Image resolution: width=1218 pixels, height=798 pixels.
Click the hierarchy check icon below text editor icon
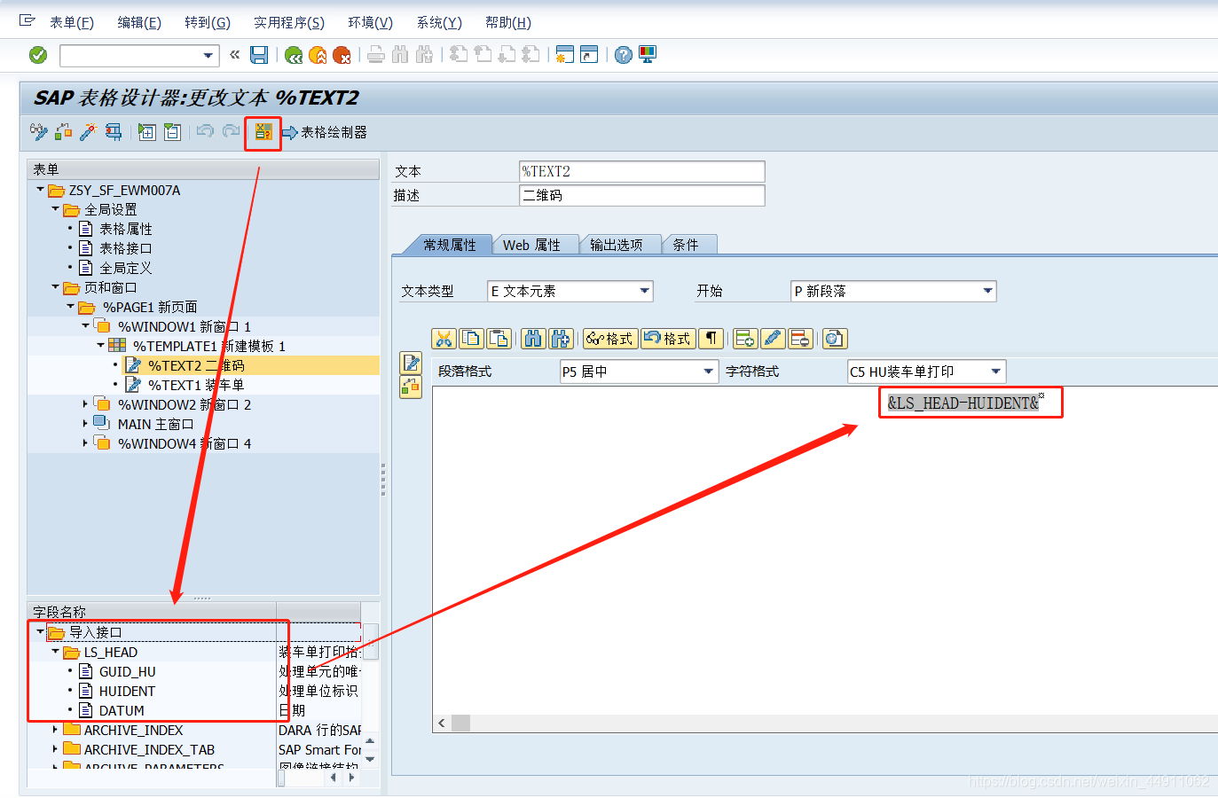[411, 387]
